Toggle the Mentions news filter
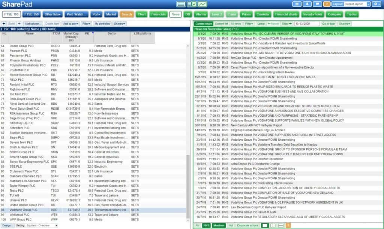The height and width of the screenshot is (229, 384). click(x=219, y=225)
